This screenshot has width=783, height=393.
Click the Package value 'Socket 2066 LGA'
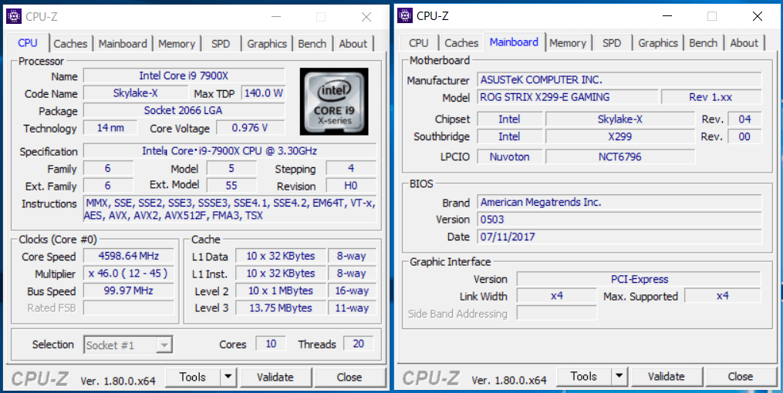tap(184, 110)
